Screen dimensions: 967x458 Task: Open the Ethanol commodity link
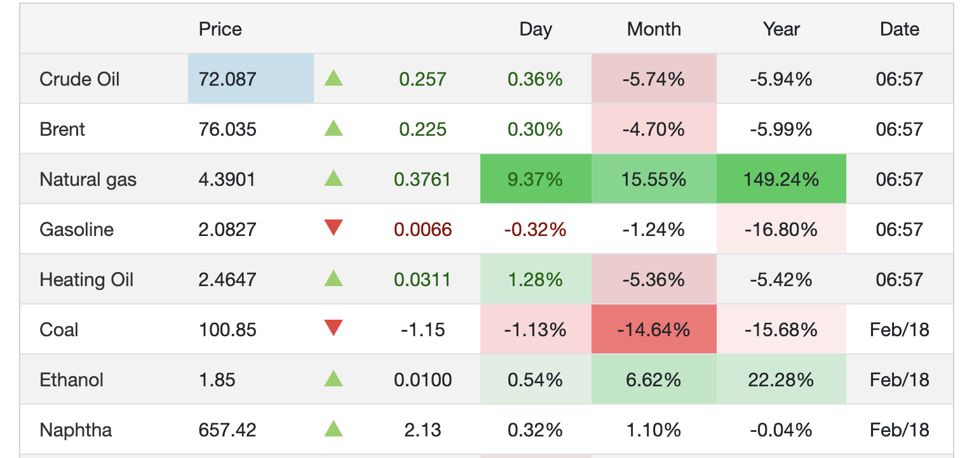[x=71, y=379]
